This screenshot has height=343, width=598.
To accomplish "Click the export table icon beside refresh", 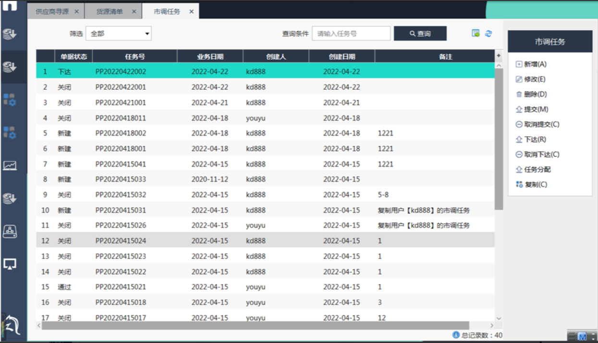I will (476, 34).
